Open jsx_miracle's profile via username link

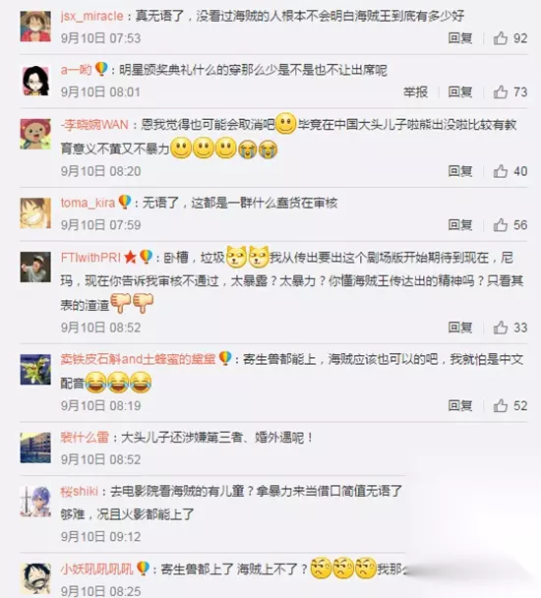pyautogui.click(x=91, y=16)
